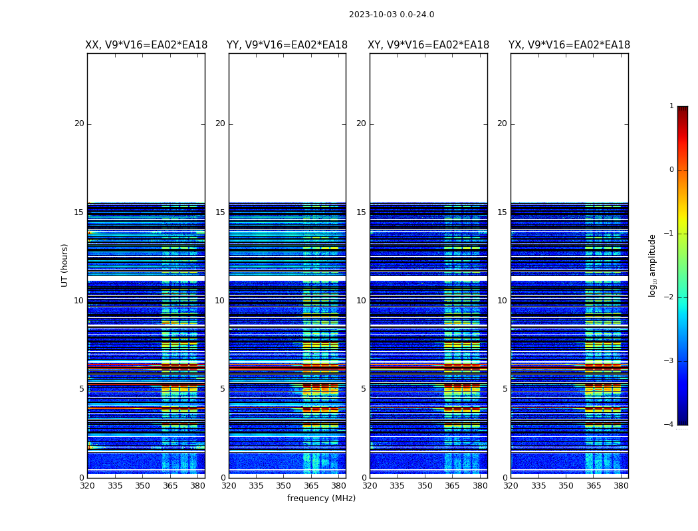This screenshot has height=531, width=698.
Task: Click the XY, V9*V16=EA02*EA18 panel title
Action: pos(428,45)
